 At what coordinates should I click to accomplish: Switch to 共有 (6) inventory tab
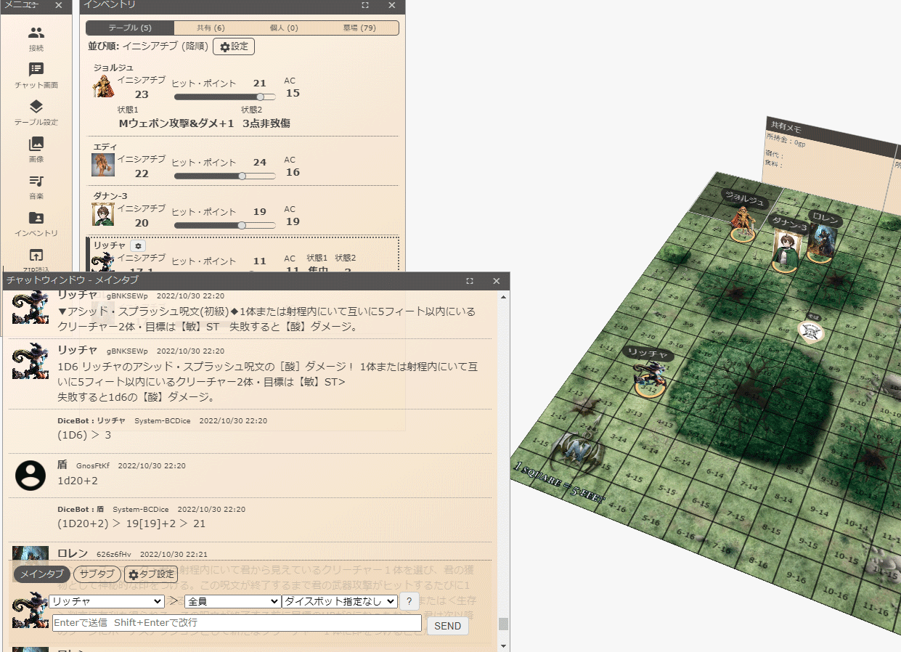pyautogui.click(x=211, y=28)
